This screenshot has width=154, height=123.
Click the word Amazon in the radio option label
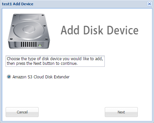pos(19,77)
